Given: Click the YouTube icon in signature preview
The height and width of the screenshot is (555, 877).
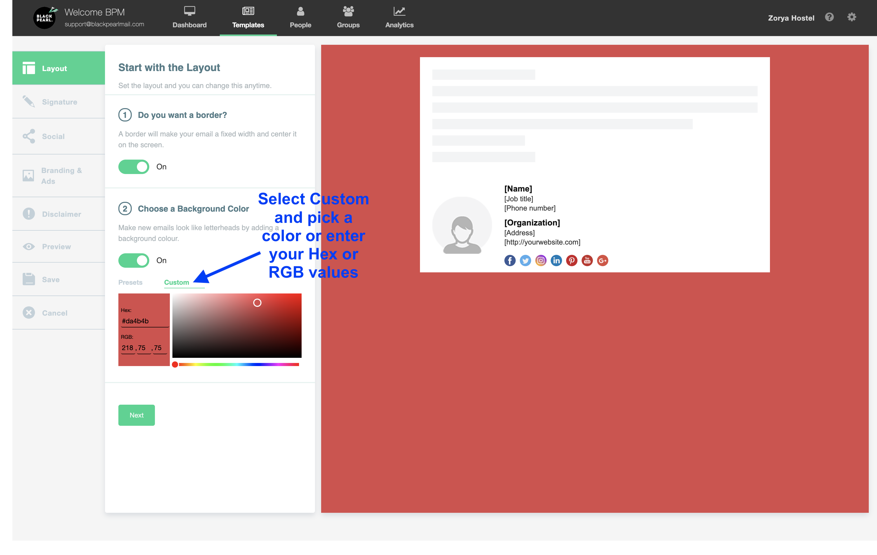Looking at the screenshot, I should click(x=587, y=261).
